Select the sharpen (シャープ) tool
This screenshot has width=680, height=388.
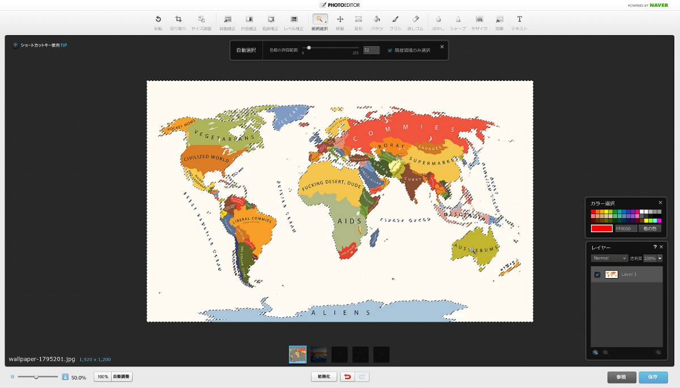click(458, 22)
